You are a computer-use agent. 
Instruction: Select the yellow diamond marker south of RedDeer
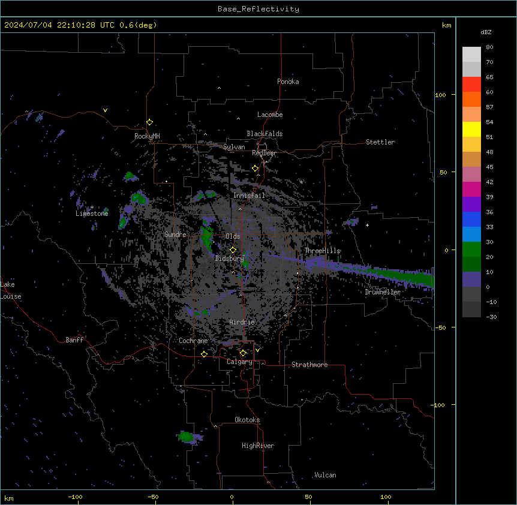click(256, 169)
